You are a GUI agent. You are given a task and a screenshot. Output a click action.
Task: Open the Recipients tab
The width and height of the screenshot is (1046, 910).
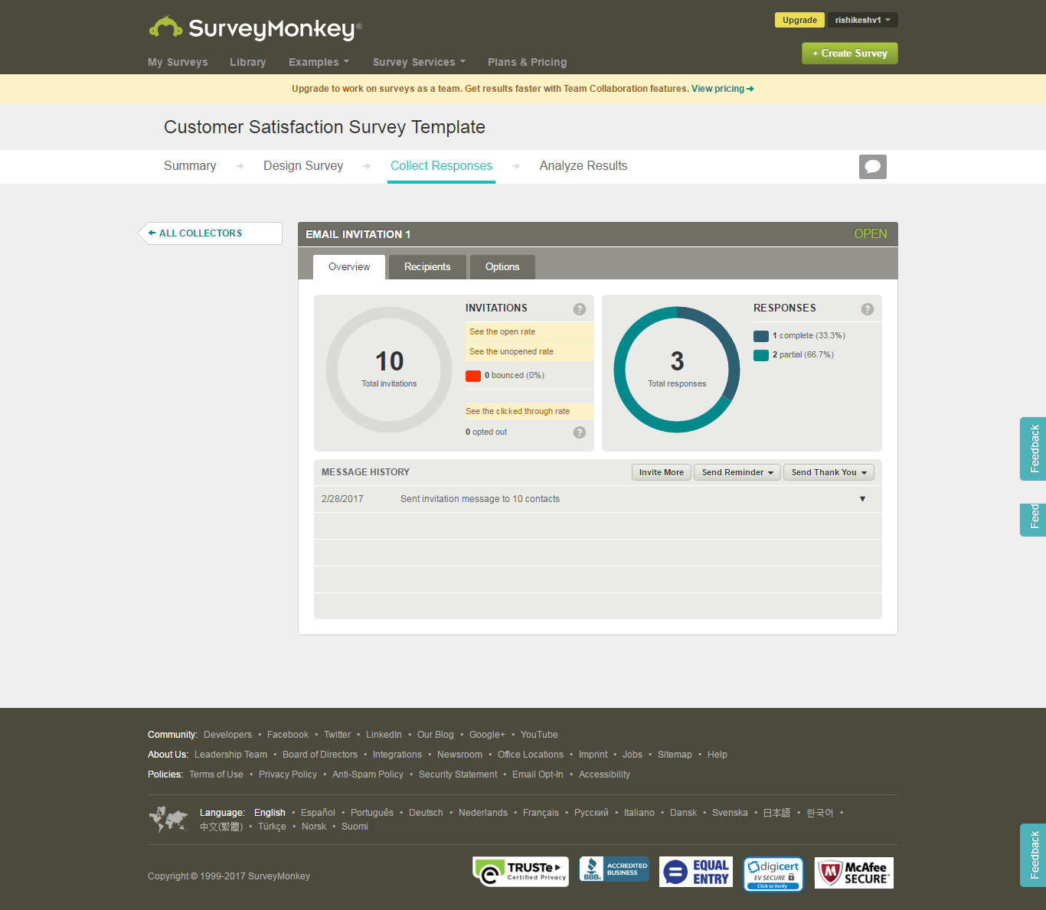(x=427, y=267)
